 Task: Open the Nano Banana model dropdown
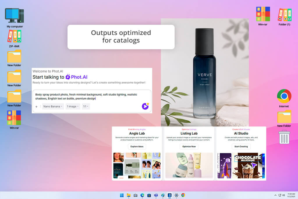[x=53, y=106]
